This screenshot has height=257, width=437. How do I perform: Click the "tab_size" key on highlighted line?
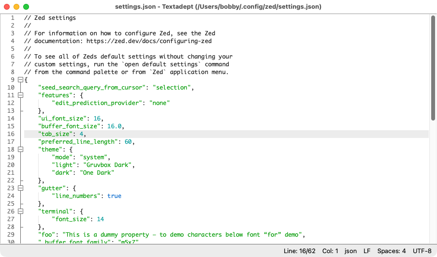55,134
